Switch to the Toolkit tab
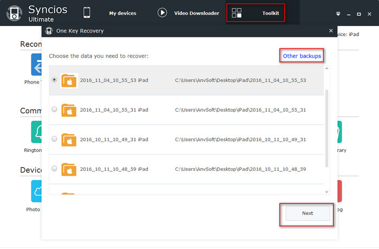The width and height of the screenshot is (379, 249). (x=271, y=14)
